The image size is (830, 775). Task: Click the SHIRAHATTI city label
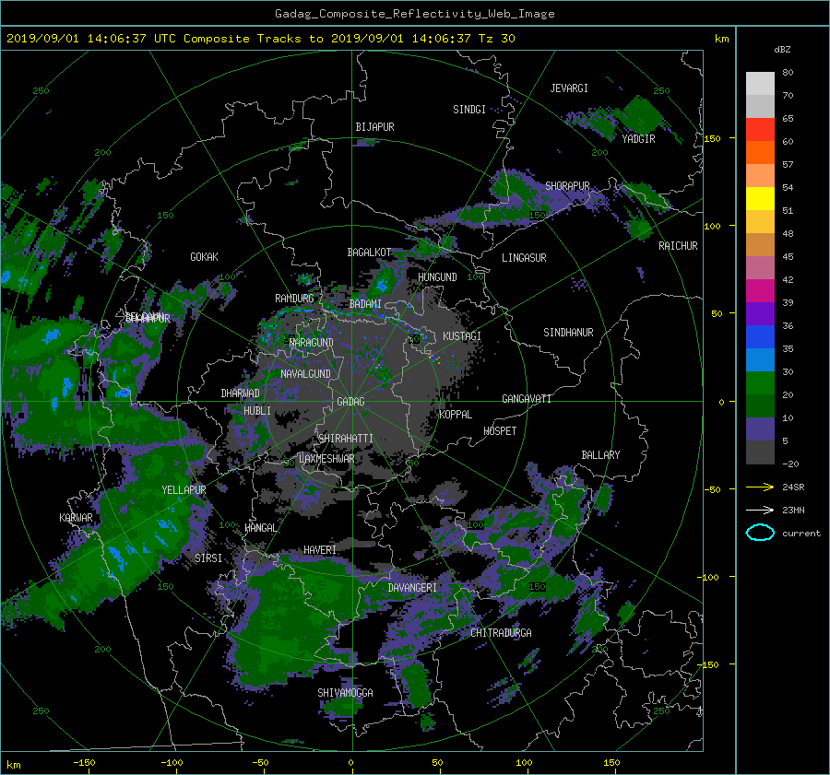(x=346, y=439)
